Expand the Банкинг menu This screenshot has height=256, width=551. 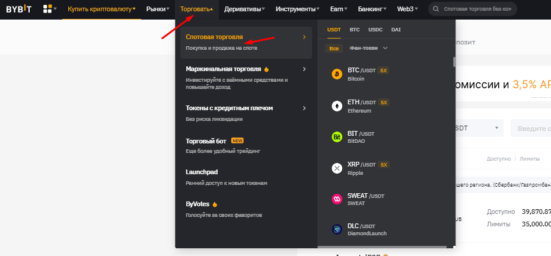[372, 9]
